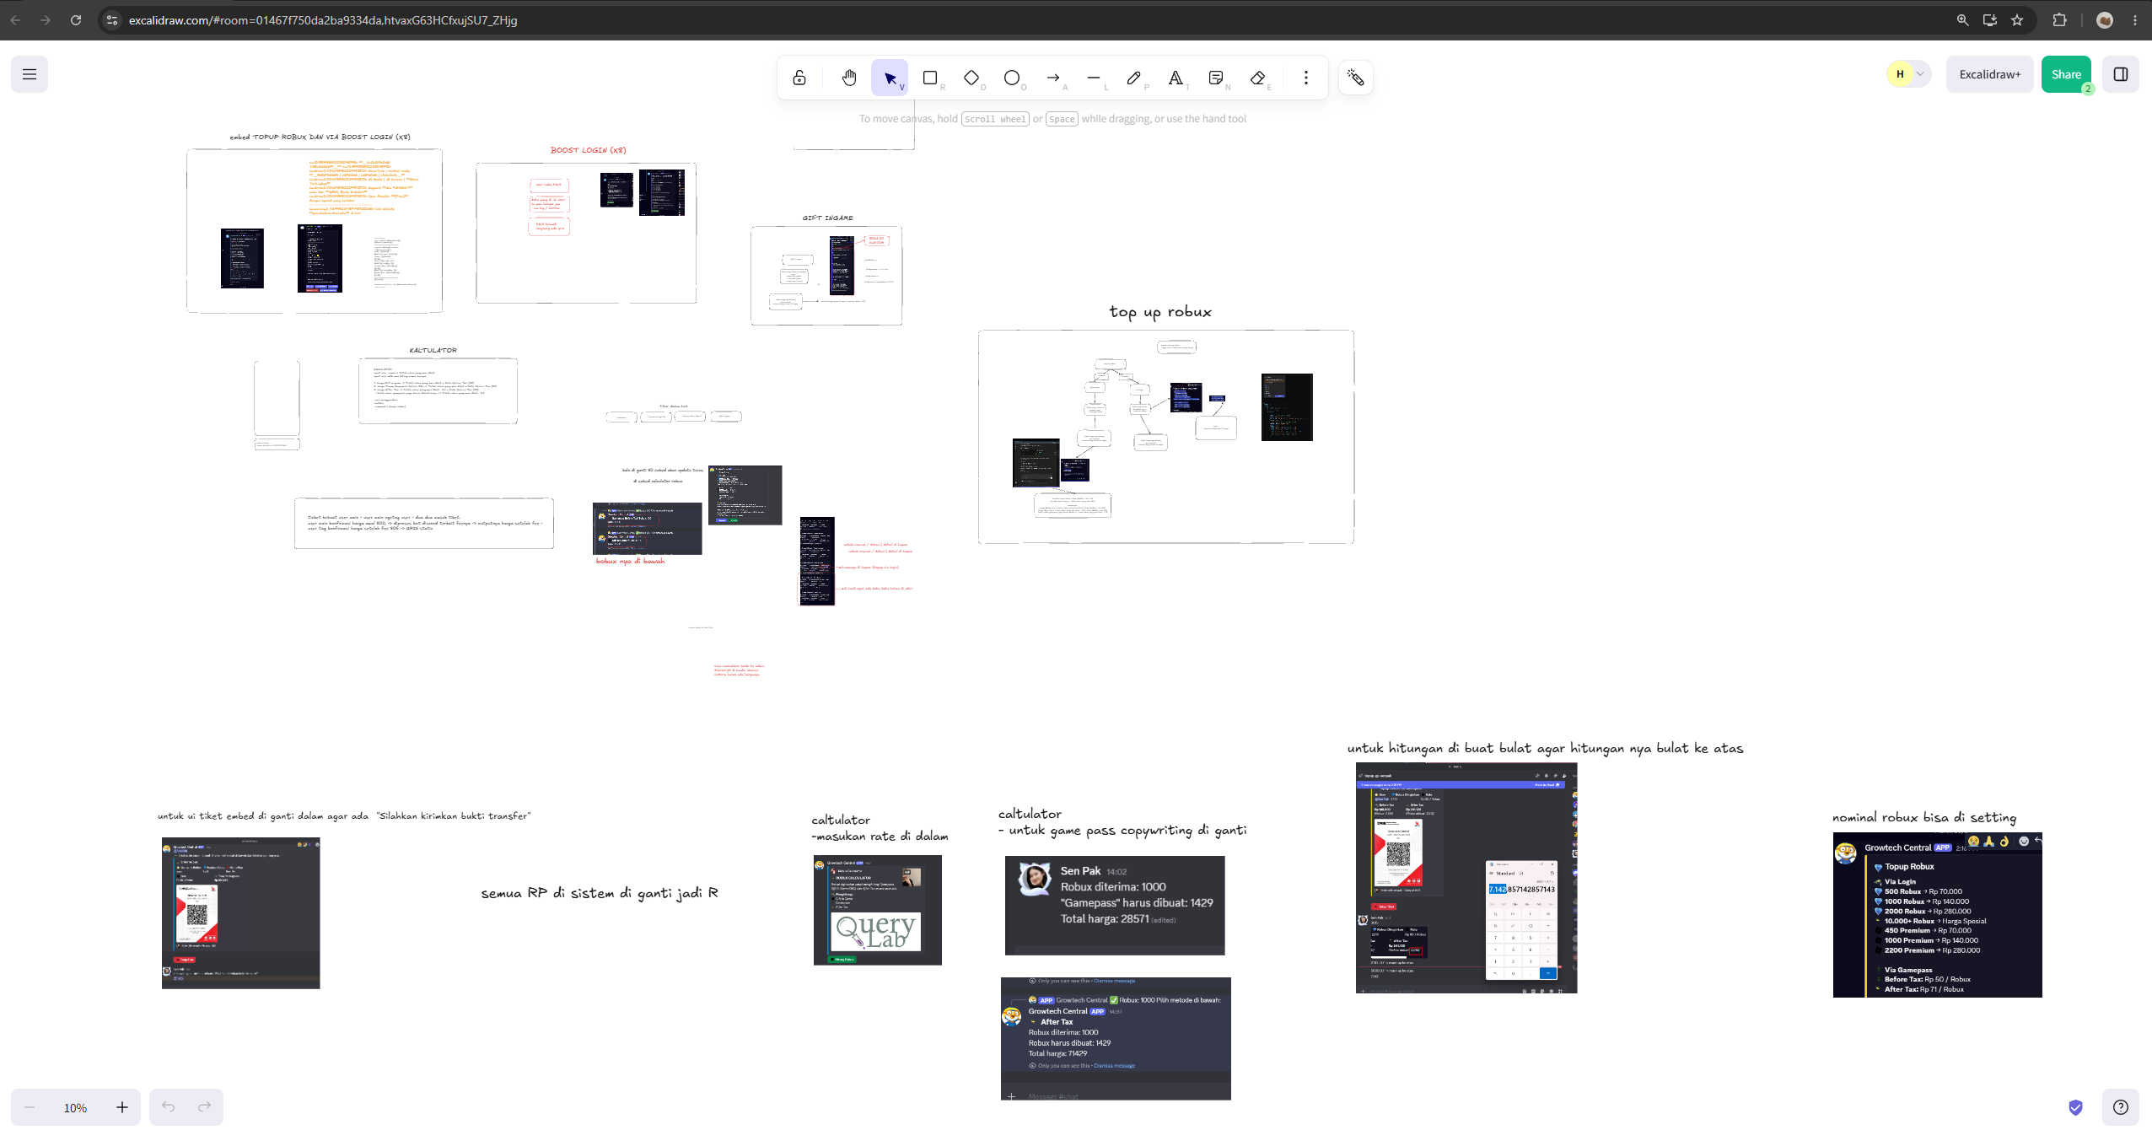The width and height of the screenshot is (2152, 1130).
Task: Select the Selection arrow tool
Action: point(890,78)
